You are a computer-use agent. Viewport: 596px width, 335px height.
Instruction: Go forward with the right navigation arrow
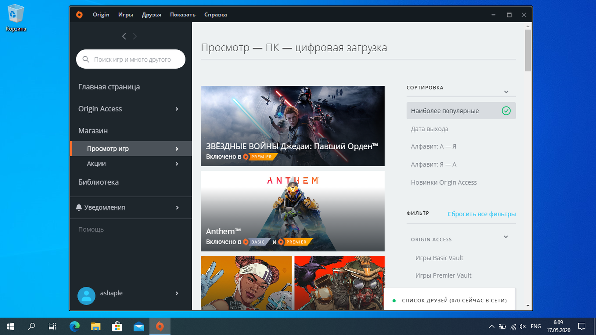(x=135, y=36)
